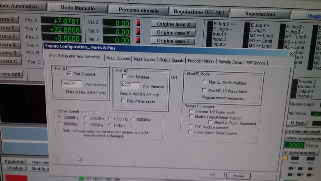This screenshot has height=181, width=321.
Task: Select the Mill Options tab
Action: pos(256,63)
